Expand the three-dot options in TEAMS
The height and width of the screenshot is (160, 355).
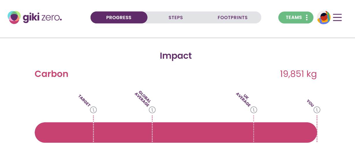point(307,18)
